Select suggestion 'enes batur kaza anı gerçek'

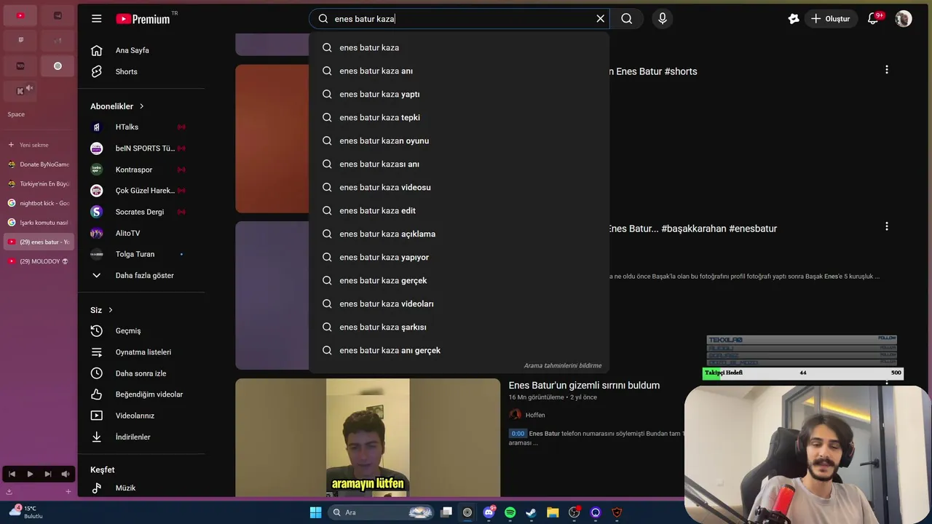459,350
